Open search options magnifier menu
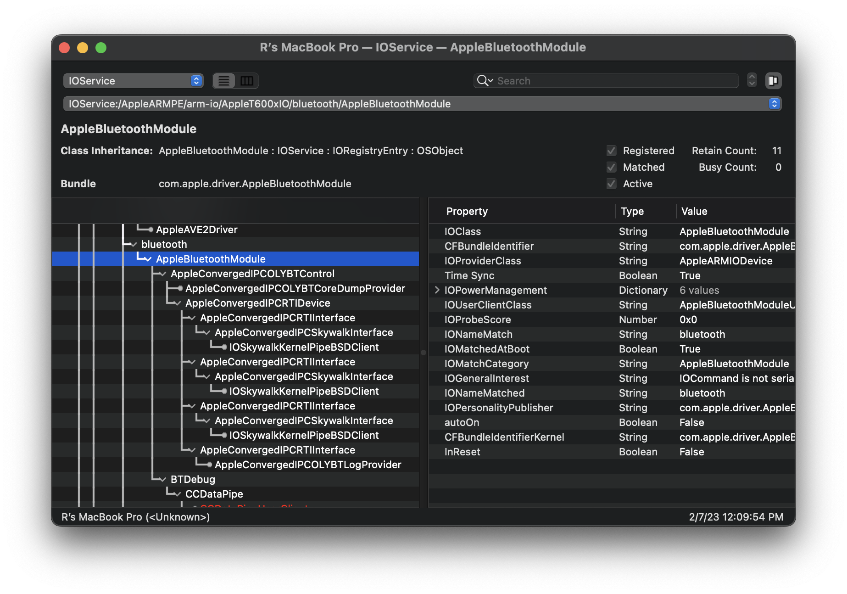Viewport: 847px width, 594px height. coord(485,81)
